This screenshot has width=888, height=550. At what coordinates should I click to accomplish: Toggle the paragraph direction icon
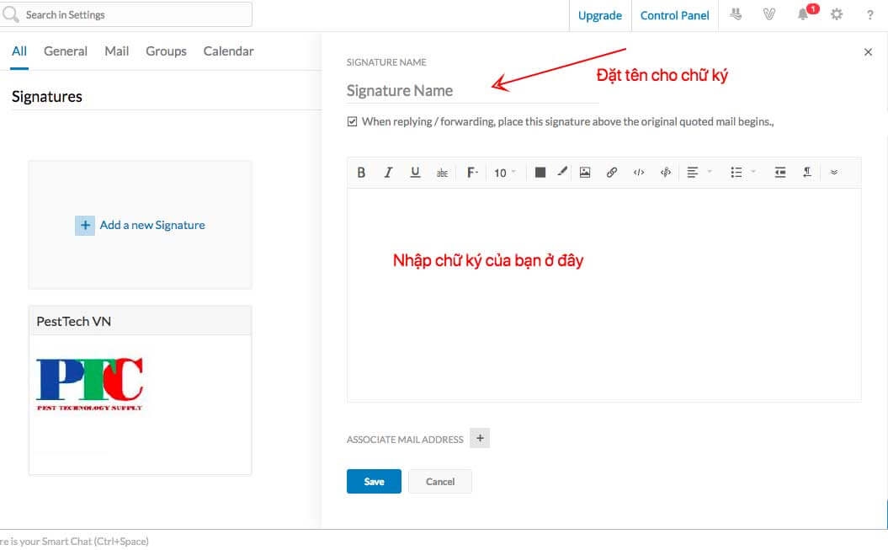pos(807,172)
